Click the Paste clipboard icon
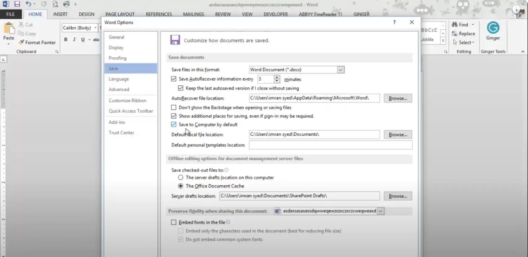This screenshot has width=528, height=257. click(x=9, y=29)
